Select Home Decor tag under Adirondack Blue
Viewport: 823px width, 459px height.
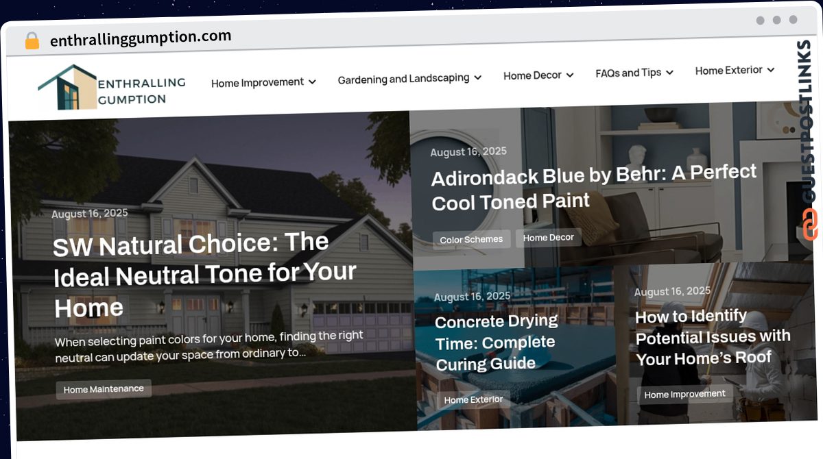click(549, 238)
